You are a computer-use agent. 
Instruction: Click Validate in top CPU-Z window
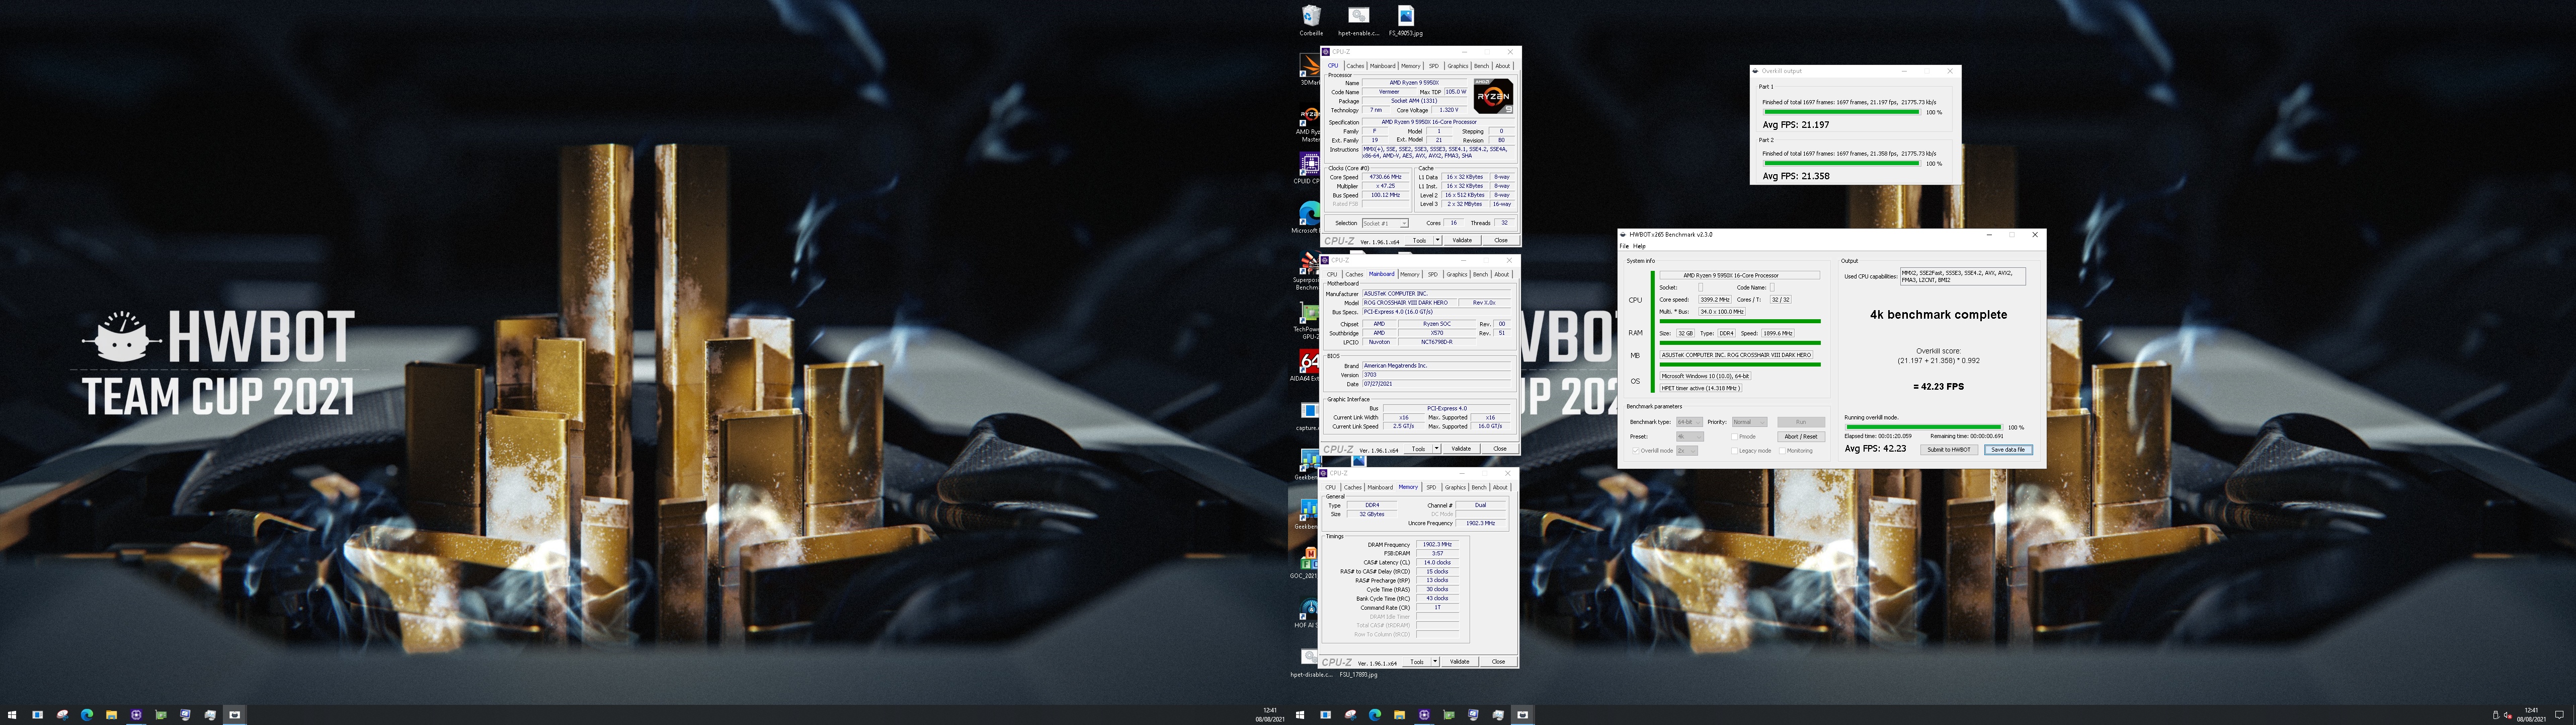[x=1462, y=240]
